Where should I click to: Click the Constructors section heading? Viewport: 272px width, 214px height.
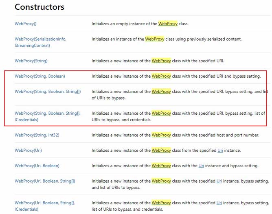[x=39, y=7]
